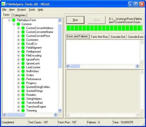Click green circle next to Customers
The height and width of the screenshot is (127, 146).
[23, 40]
